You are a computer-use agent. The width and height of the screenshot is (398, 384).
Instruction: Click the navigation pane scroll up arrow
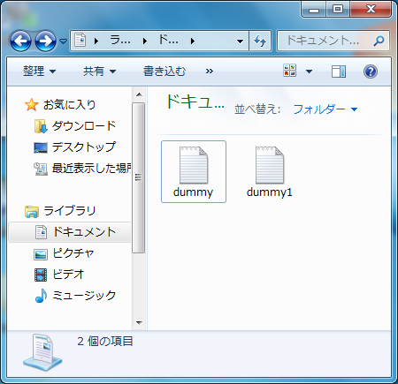[x=139, y=94]
